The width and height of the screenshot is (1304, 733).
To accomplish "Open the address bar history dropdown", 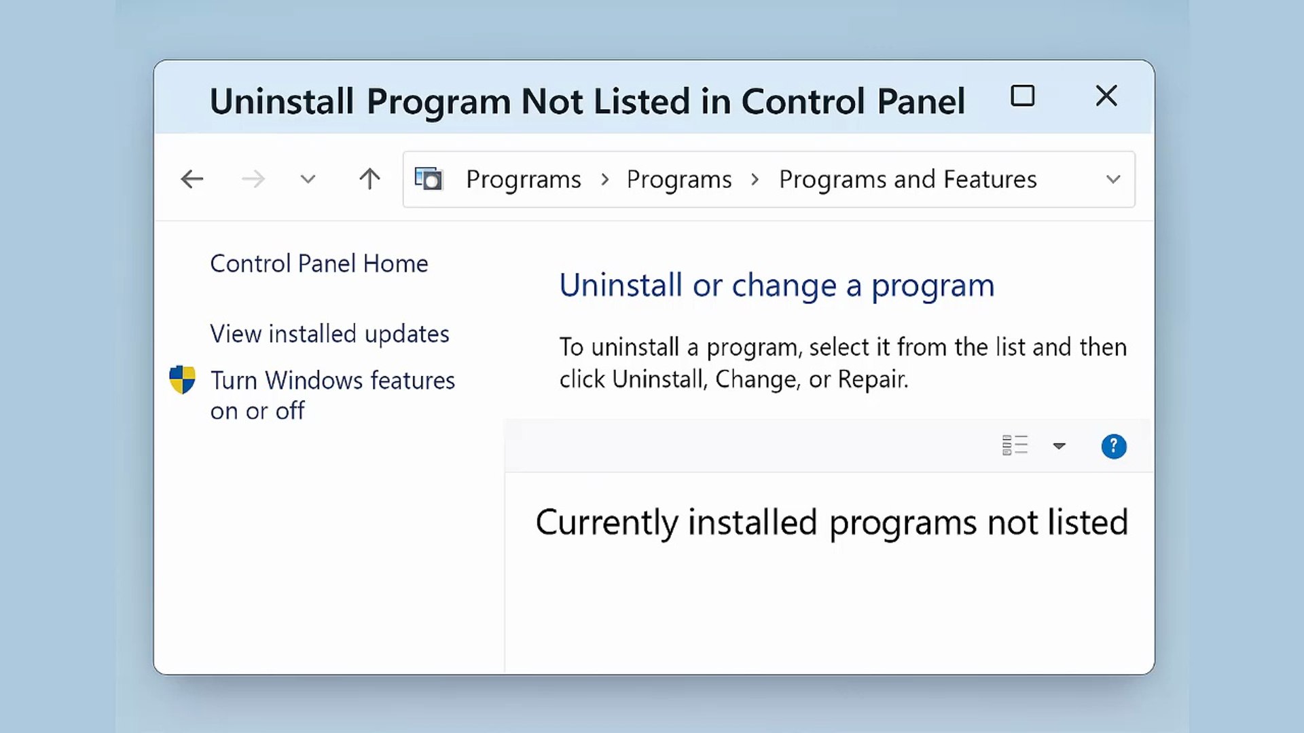I will point(1112,179).
